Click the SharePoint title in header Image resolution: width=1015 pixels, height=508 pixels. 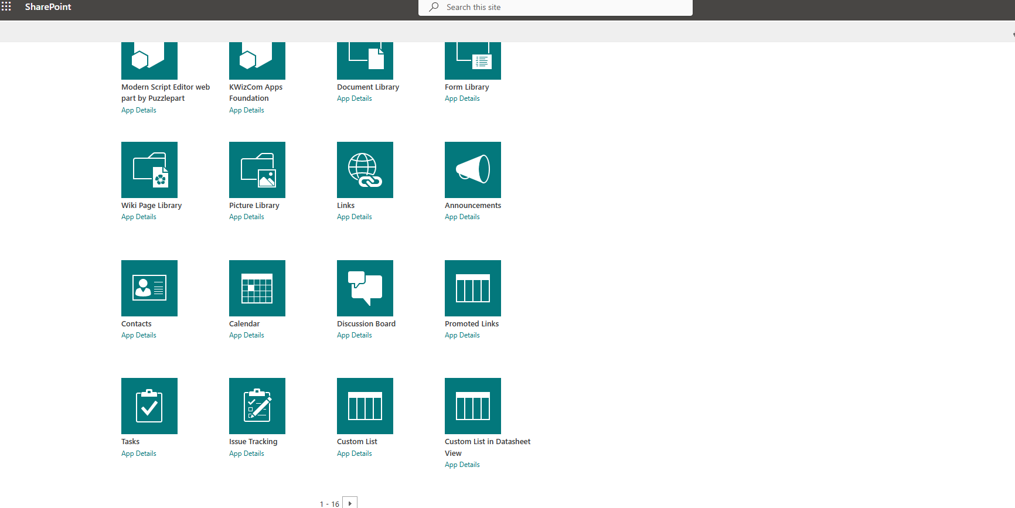pos(48,7)
